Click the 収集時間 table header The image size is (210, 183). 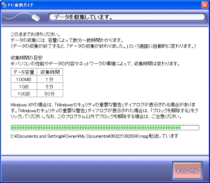pyautogui.click(x=50, y=72)
